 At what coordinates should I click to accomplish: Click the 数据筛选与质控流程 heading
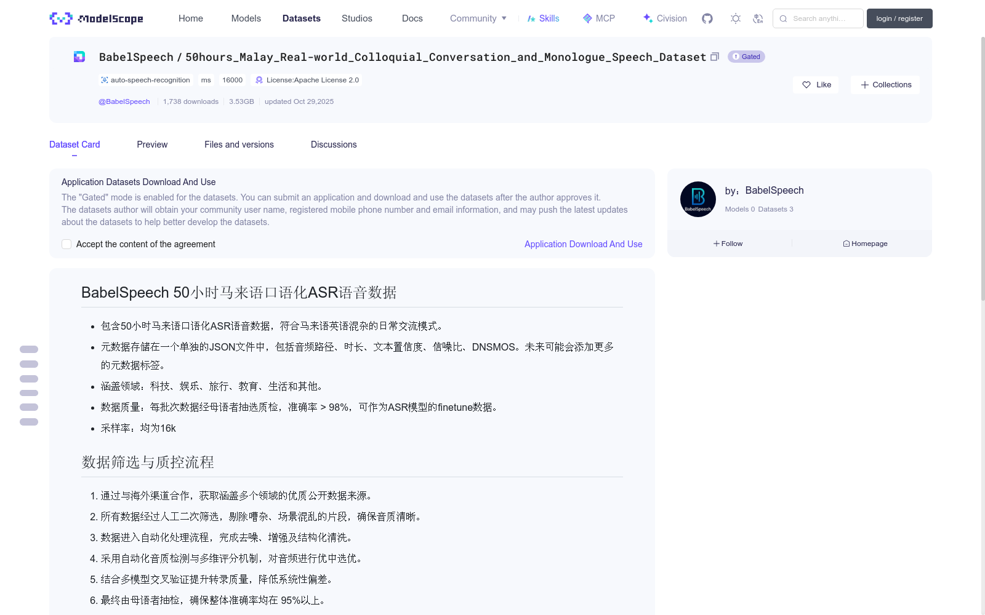[x=148, y=462]
